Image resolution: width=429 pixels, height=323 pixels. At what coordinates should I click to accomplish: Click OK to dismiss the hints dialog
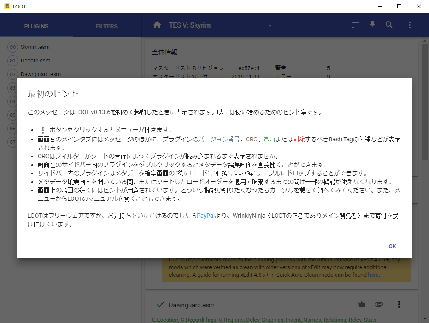pos(392,247)
